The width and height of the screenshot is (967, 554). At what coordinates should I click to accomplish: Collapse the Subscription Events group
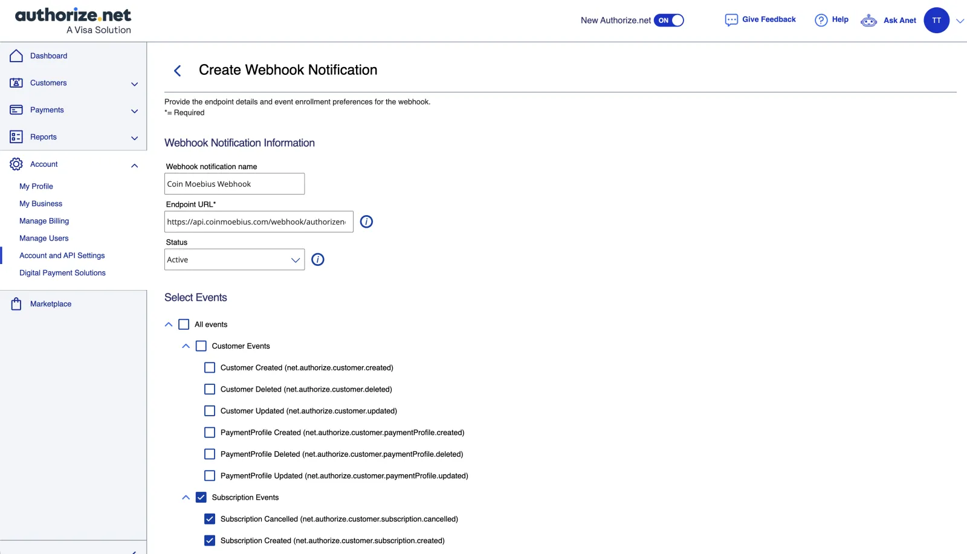click(186, 497)
